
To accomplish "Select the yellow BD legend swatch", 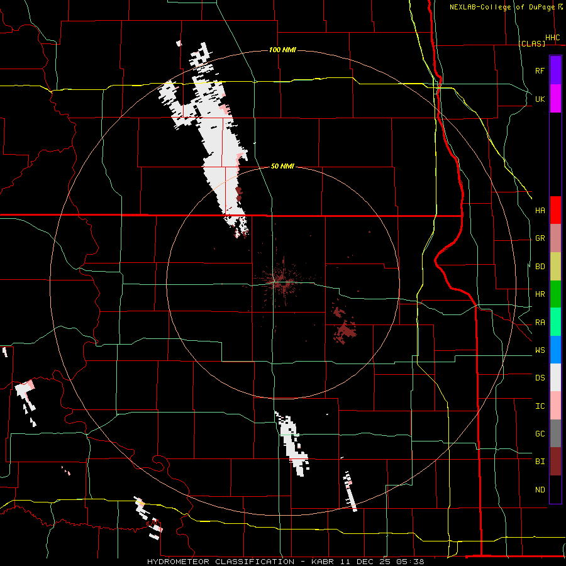I will 555,267.
